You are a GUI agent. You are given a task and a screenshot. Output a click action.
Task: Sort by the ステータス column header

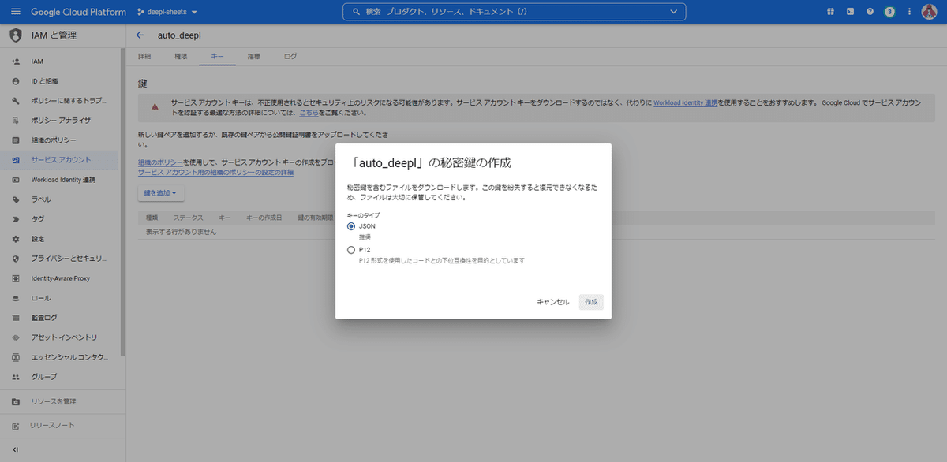click(189, 217)
